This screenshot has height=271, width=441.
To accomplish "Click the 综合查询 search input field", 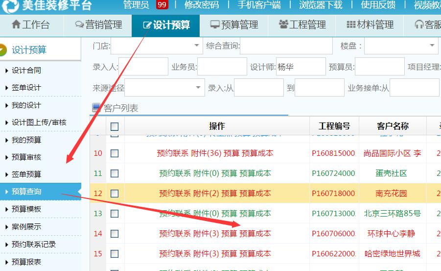I will point(286,46).
